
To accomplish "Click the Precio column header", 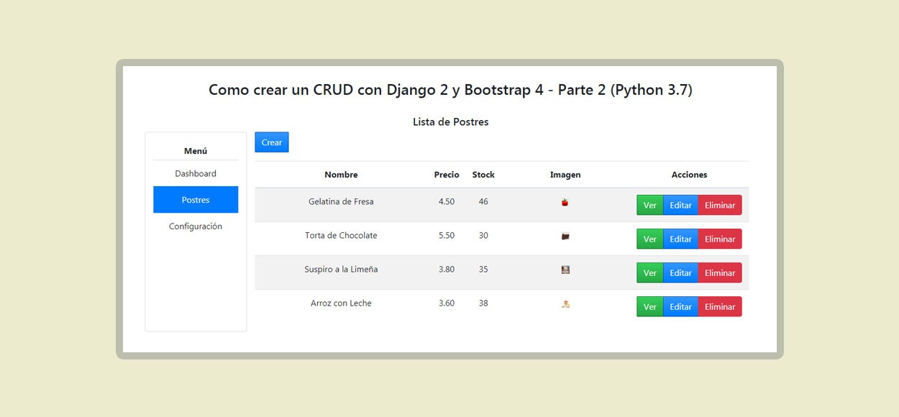I will 447,175.
